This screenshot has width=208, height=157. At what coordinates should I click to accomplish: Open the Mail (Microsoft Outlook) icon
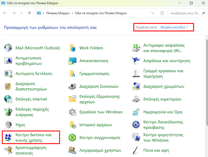(x=8, y=48)
